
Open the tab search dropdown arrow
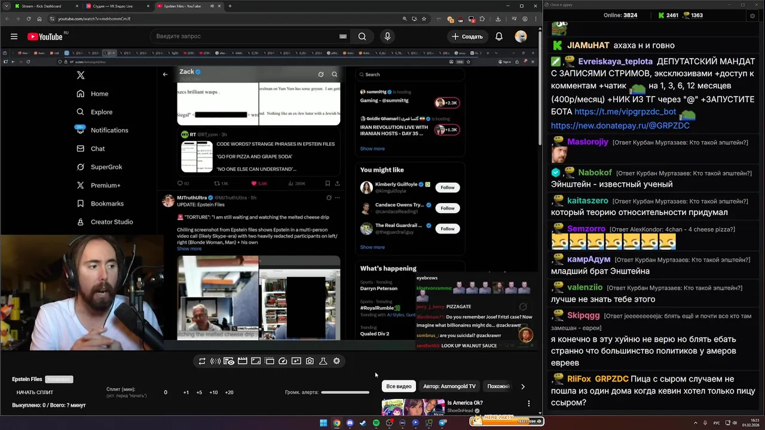click(5, 6)
